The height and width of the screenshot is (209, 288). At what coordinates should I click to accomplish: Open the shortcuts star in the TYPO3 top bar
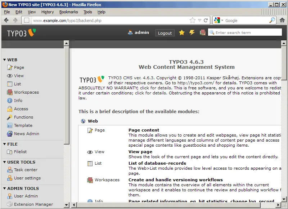click(182, 32)
